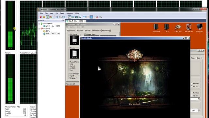This screenshot has height=118, width=209.
Task: Open the BOT desktop folder icon
Action: click(x=167, y=28)
